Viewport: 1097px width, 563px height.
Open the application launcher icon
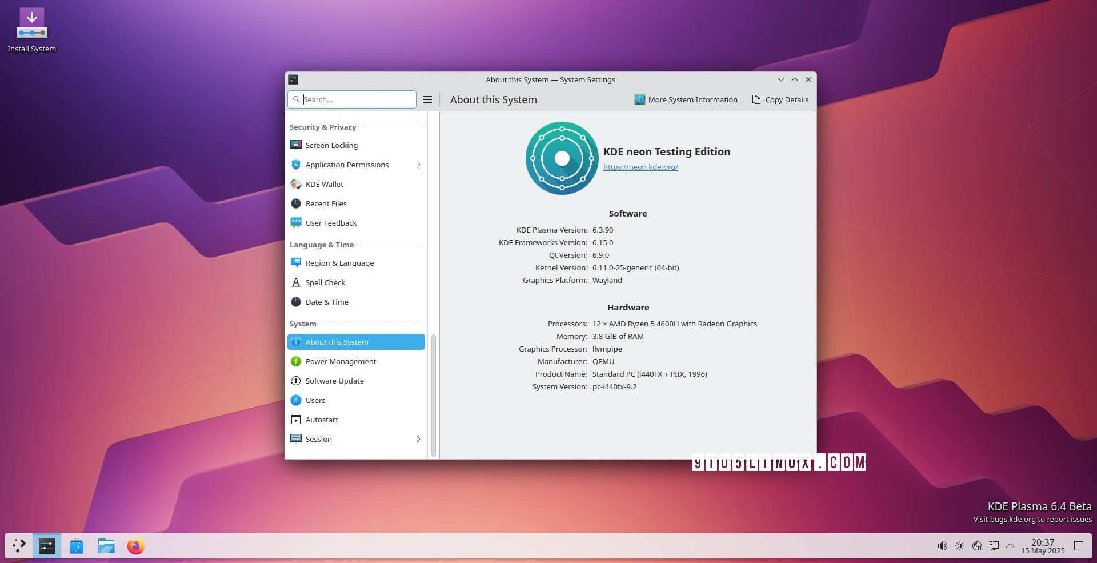point(19,546)
